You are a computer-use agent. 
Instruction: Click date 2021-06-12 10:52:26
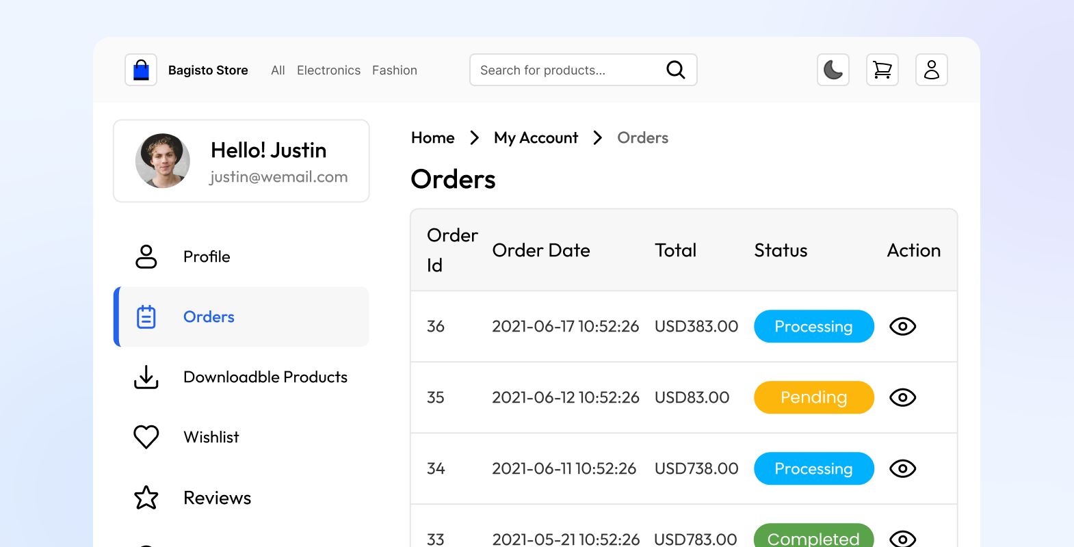[566, 397]
